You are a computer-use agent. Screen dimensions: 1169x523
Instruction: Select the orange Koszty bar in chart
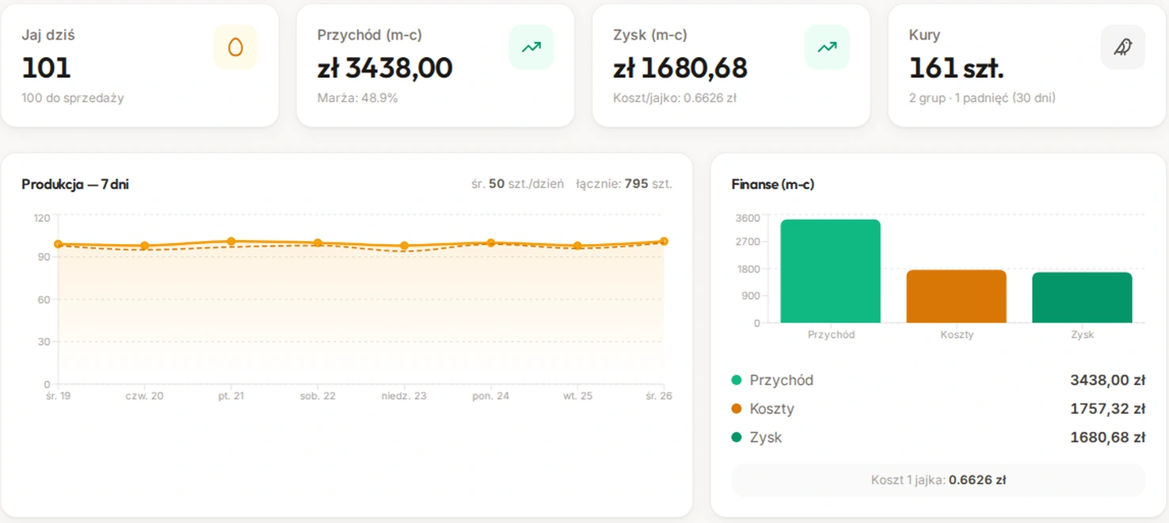[956, 296]
